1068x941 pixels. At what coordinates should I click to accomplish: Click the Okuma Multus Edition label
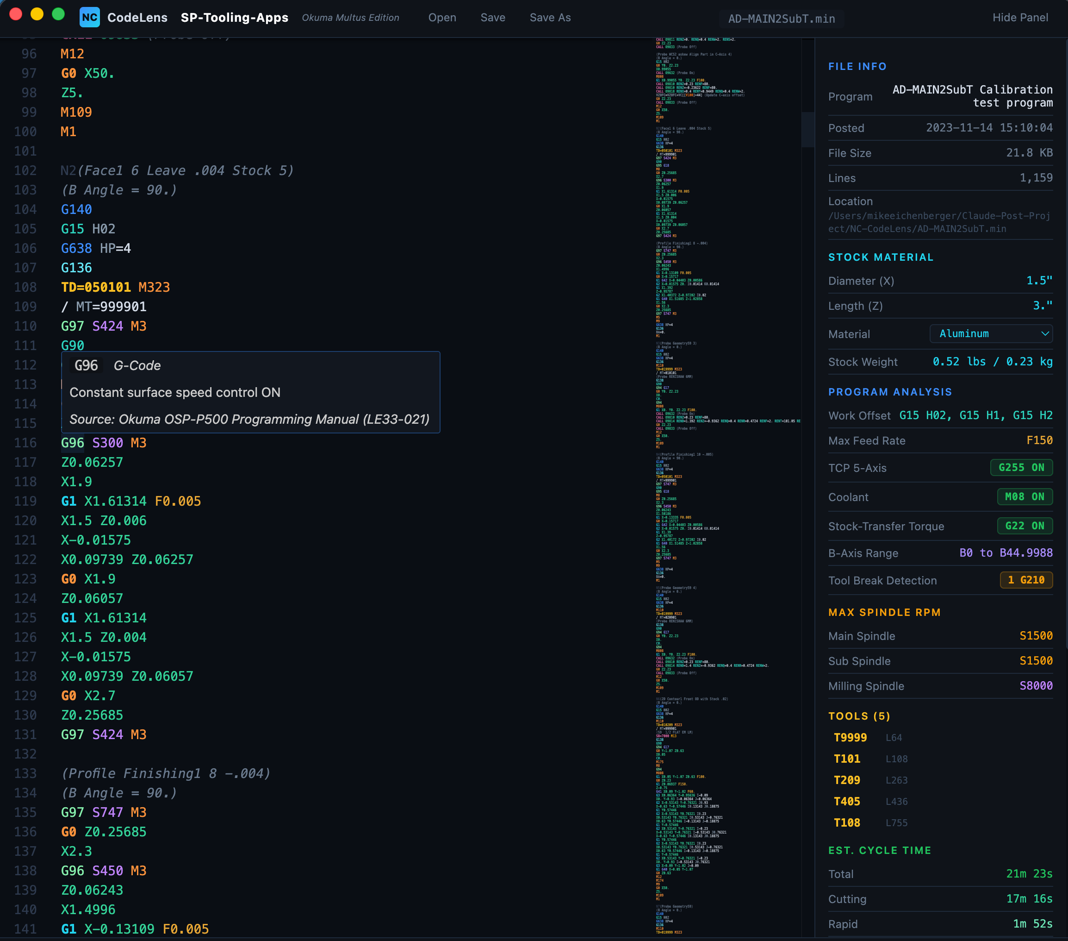click(x=350, y=17)
